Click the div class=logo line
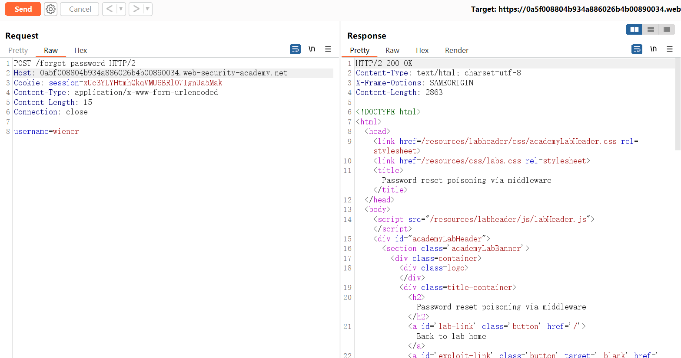 [434, 268]
